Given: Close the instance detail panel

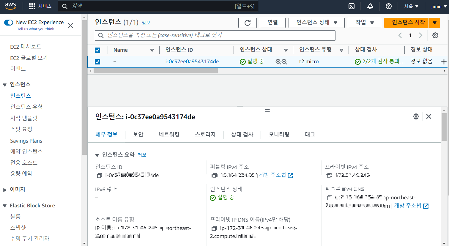Looking at the screenshot, I should [429, 116].
